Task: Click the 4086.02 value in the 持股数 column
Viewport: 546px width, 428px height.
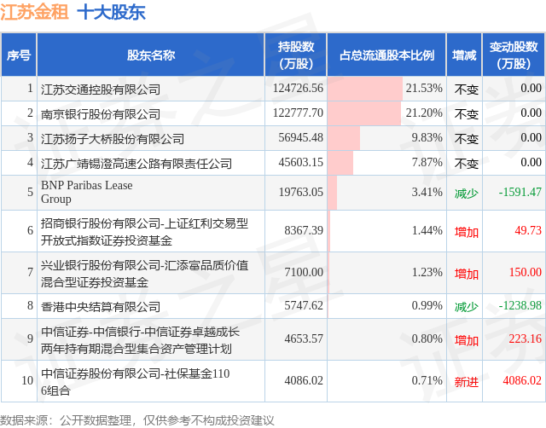Action: [304, 380]
